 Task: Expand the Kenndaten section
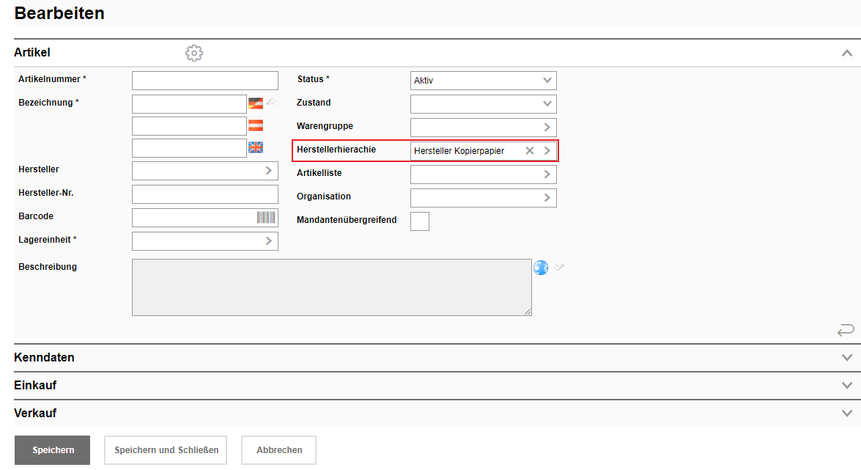point(847,358)
